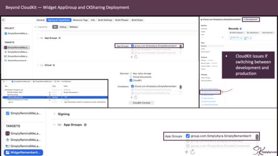Image resolution: width=278 pixels, height=156 pixels.
Task: Open the Query Records dropdown
Action: [268, 33]
